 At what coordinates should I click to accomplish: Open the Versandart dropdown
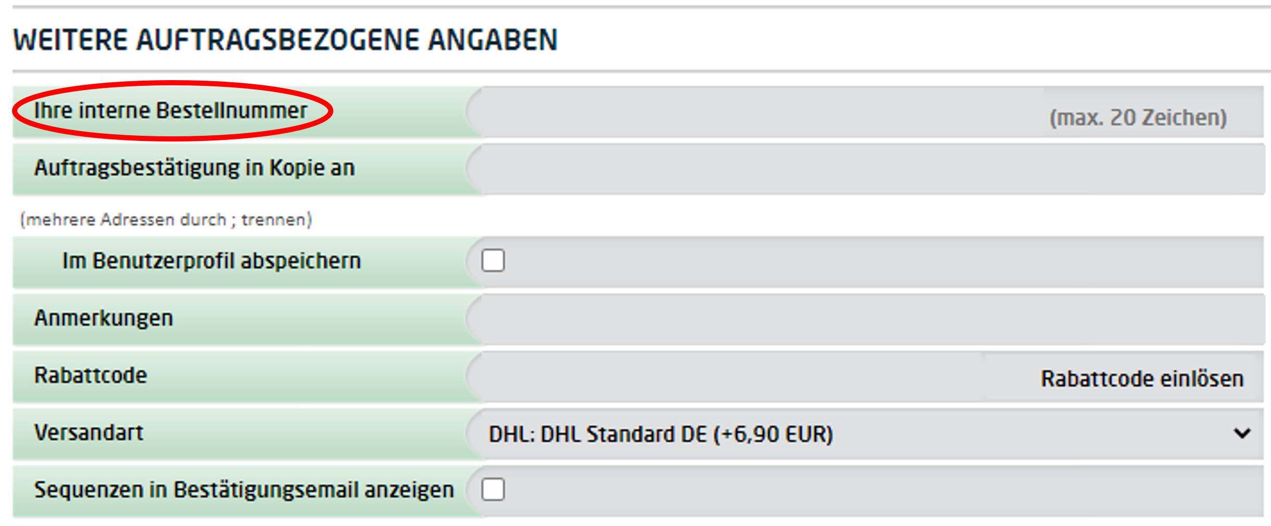pos(865,434)
